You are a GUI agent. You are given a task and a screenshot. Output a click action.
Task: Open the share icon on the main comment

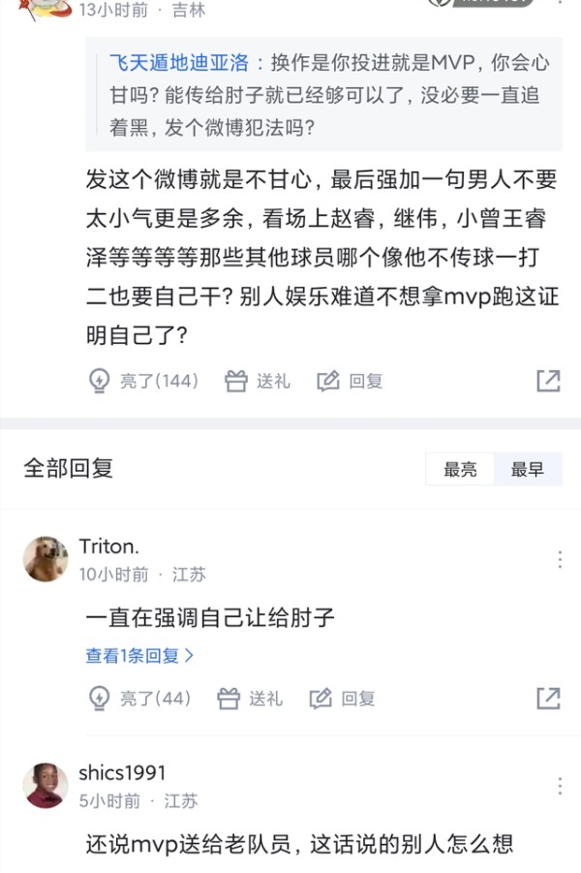point(549,381)
